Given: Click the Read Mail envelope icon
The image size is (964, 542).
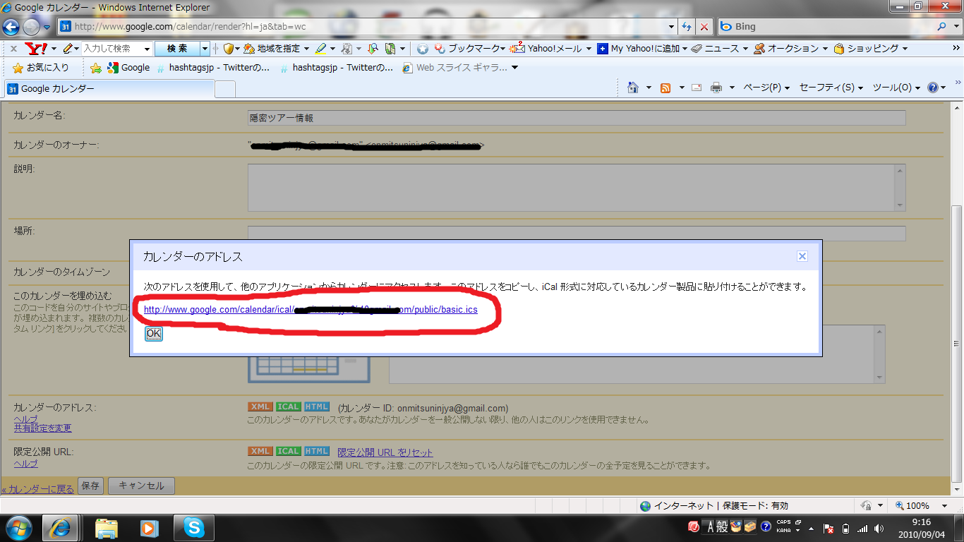Looking at the screenshot, I should (x=697, y=88).
